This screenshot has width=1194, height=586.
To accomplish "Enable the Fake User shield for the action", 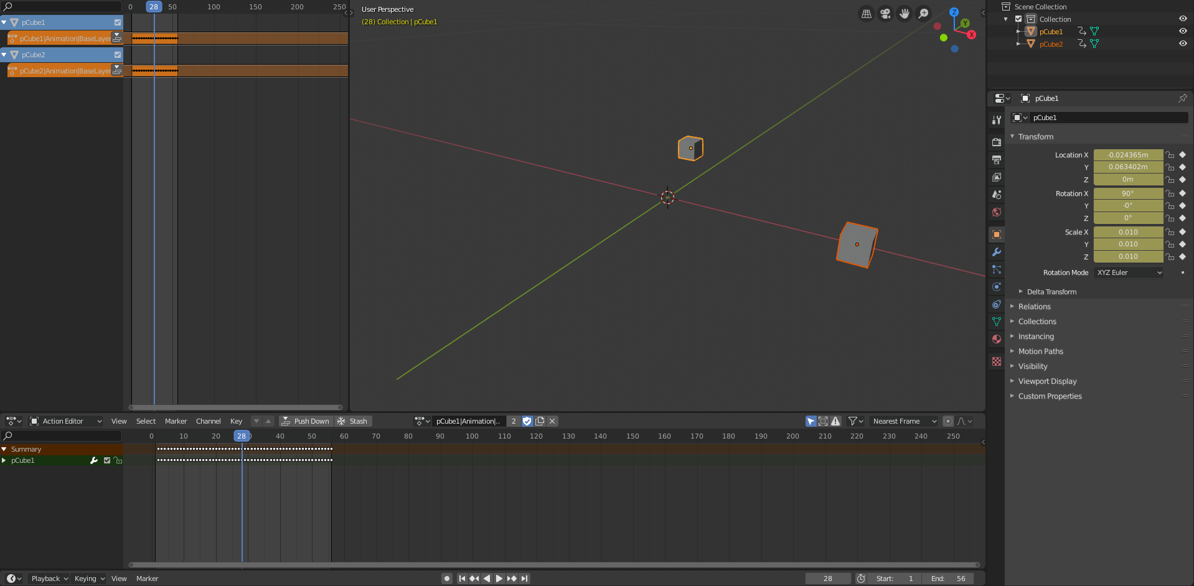I will coord(527,421).
